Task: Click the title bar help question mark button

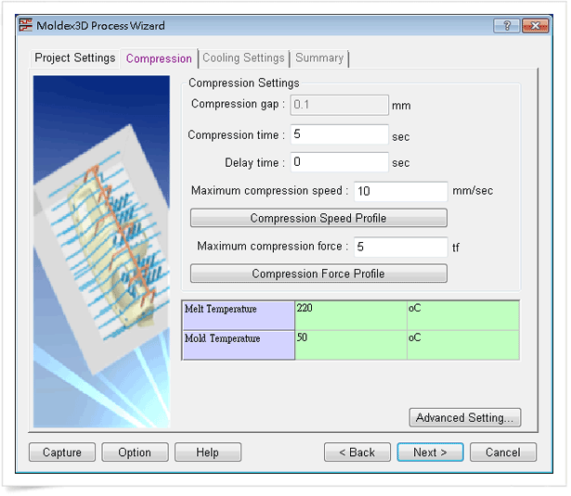Action: point(507,25)
